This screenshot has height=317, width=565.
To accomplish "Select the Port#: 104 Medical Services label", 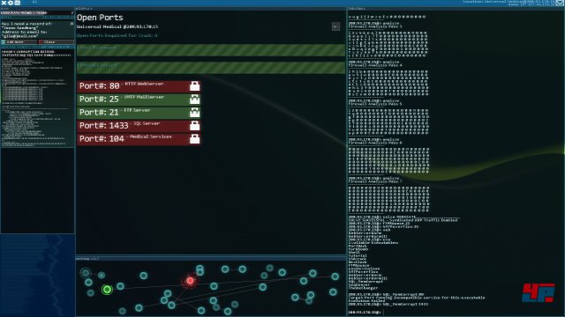I will (x=125, y=139).
